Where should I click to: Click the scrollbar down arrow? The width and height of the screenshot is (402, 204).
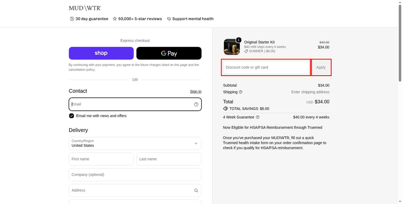pyautogui.click(x=399, y=202)
